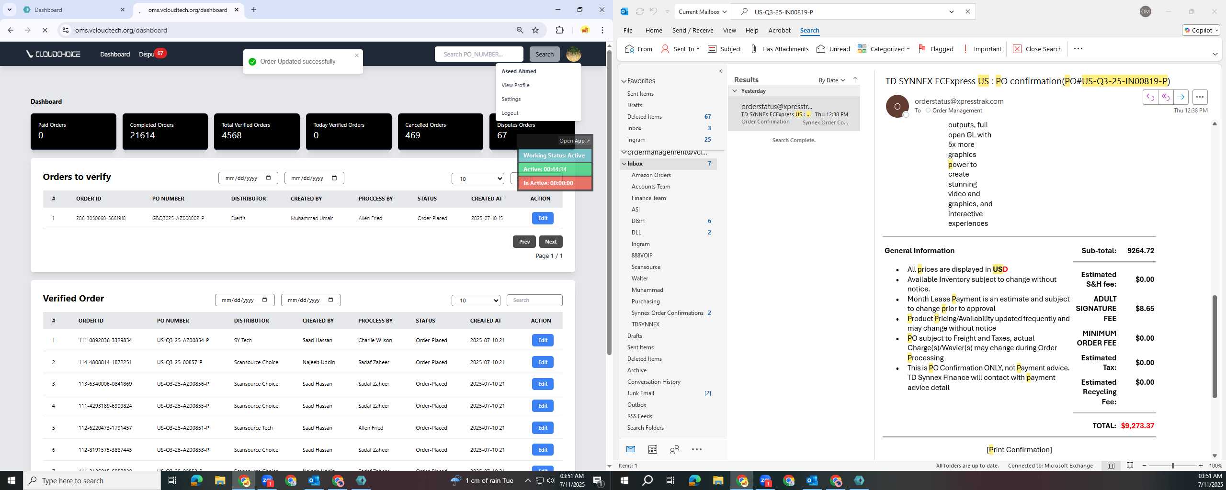Click the Search PO_NUMBER input field

[479, 54]
